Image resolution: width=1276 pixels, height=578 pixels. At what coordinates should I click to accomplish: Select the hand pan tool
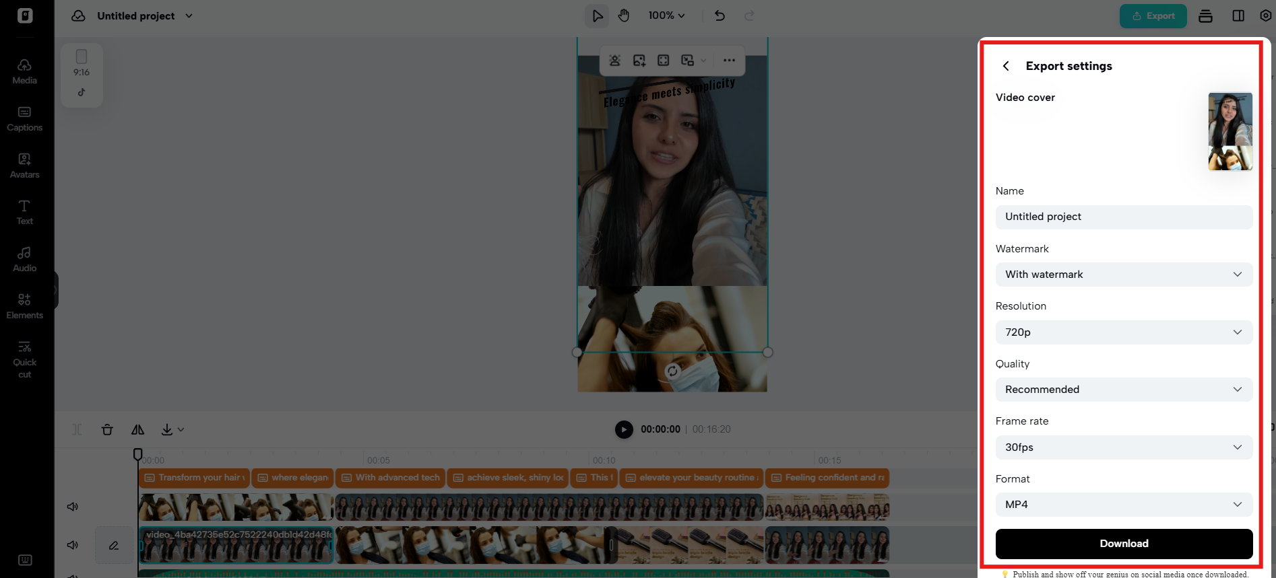point(624,15)
